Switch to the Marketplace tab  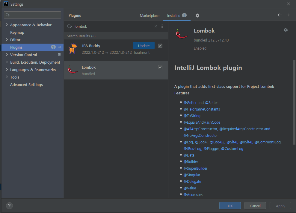tap(149, 16)
